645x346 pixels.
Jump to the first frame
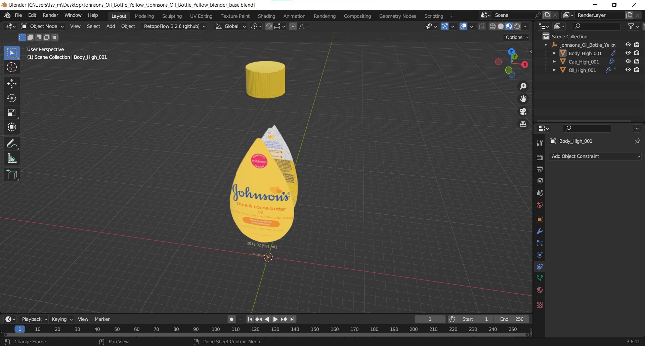click(250, 319)
